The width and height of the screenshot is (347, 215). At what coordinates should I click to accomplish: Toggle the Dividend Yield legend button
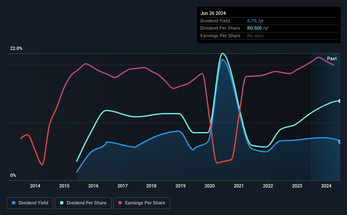30,203
